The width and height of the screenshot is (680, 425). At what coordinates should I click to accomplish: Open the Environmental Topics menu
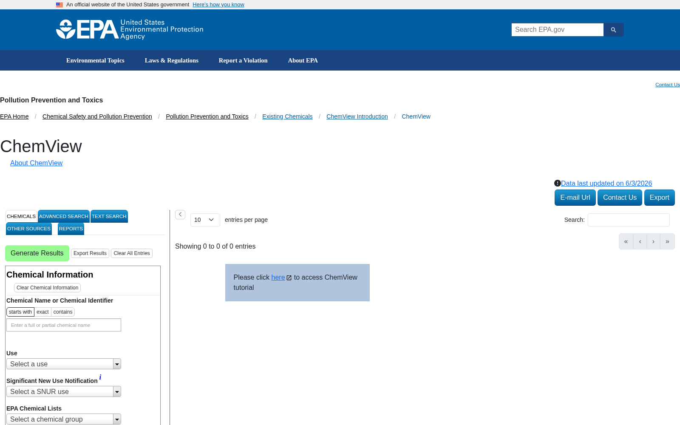[x=95, y=60]
